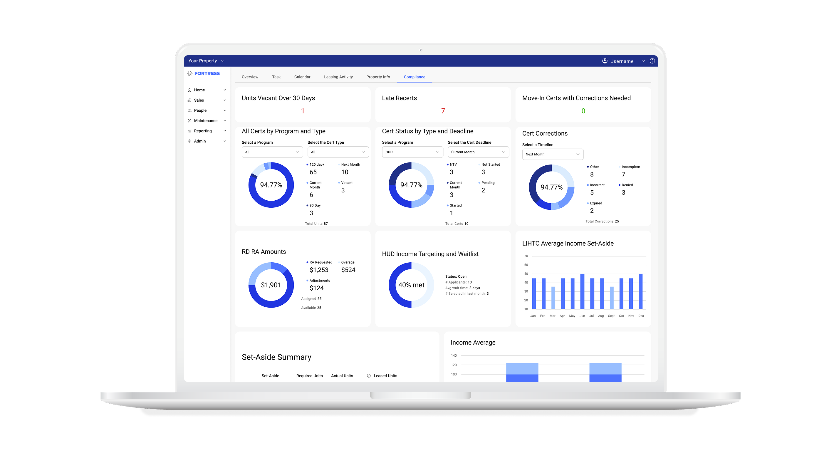
Task: Click the Units Vacant Over 30 Days count
Action: pyautogui.click(x=303, y=111)
